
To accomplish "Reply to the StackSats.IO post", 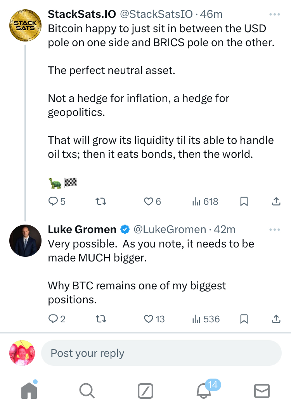I will click(x=53, y=201).
